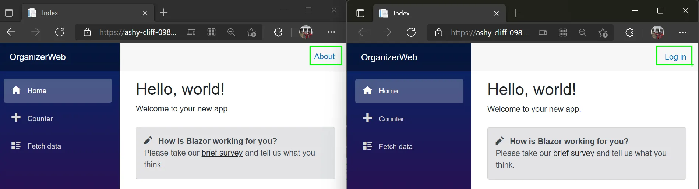Open the three-dots menu in right browser

(x=683, y=33)
